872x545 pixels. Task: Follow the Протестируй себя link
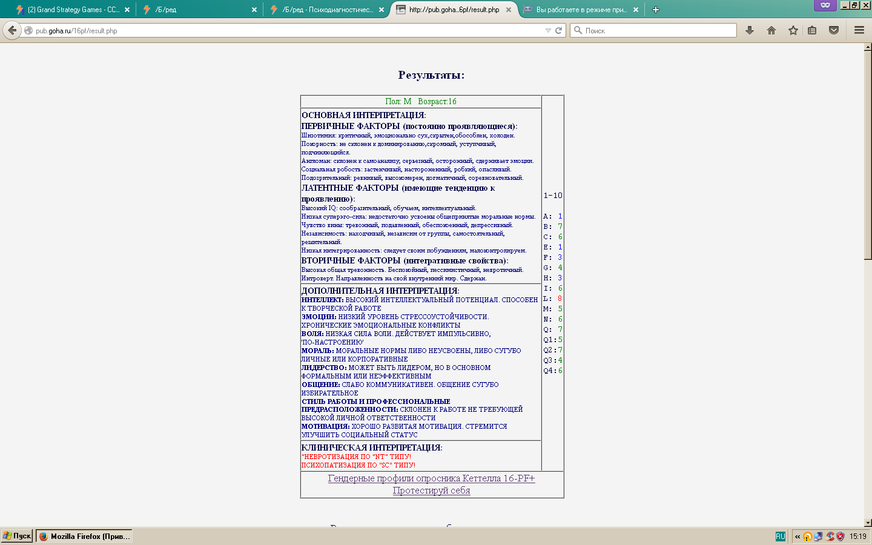(x=432, y=490)
